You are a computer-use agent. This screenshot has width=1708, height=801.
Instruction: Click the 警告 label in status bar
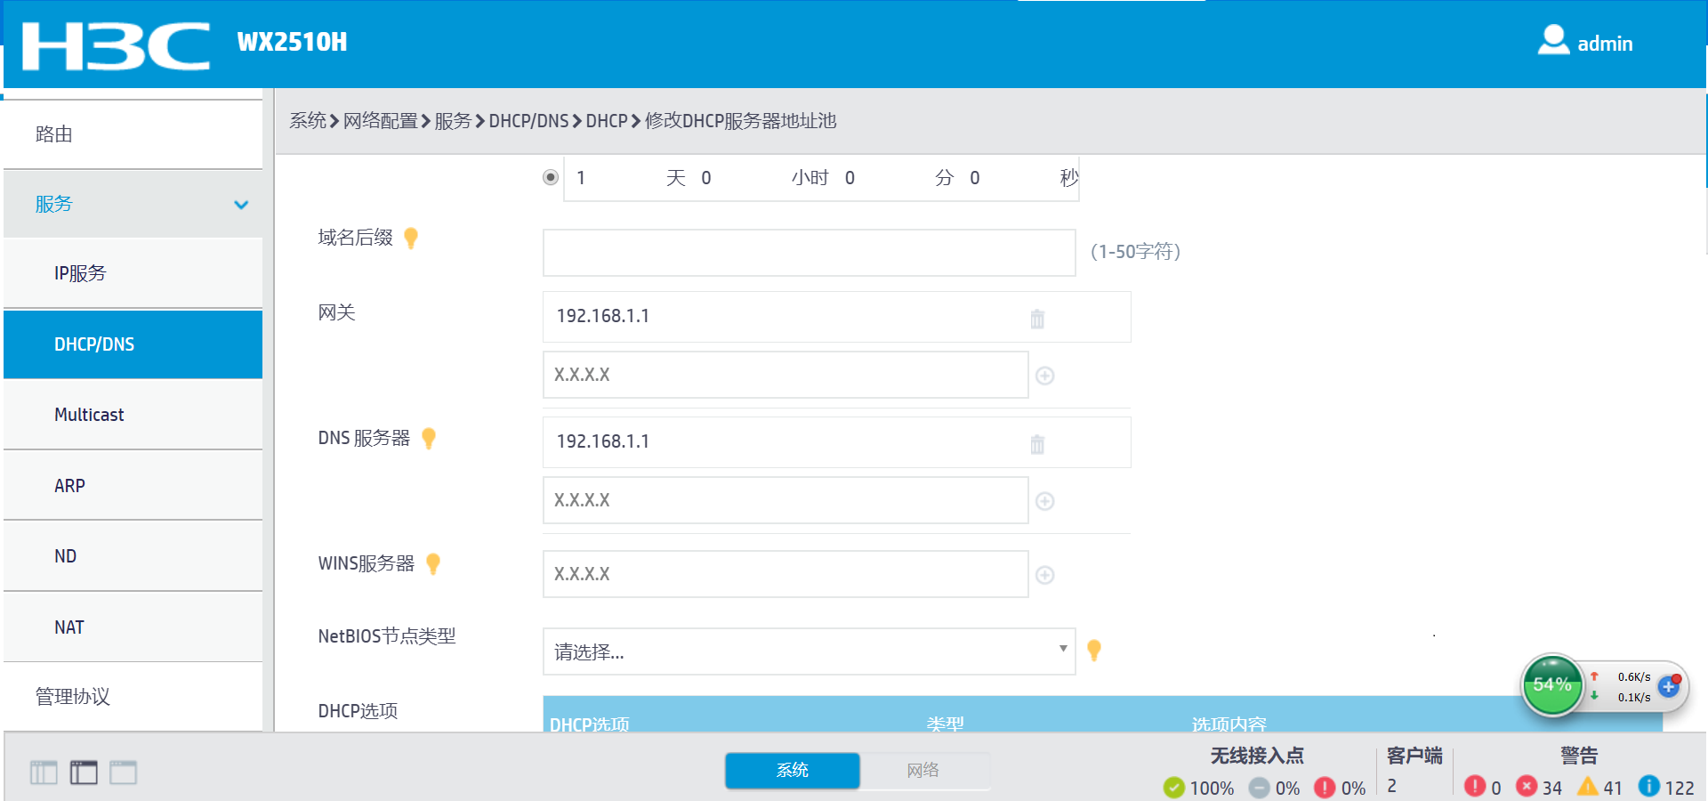[x=1579, y=756]
